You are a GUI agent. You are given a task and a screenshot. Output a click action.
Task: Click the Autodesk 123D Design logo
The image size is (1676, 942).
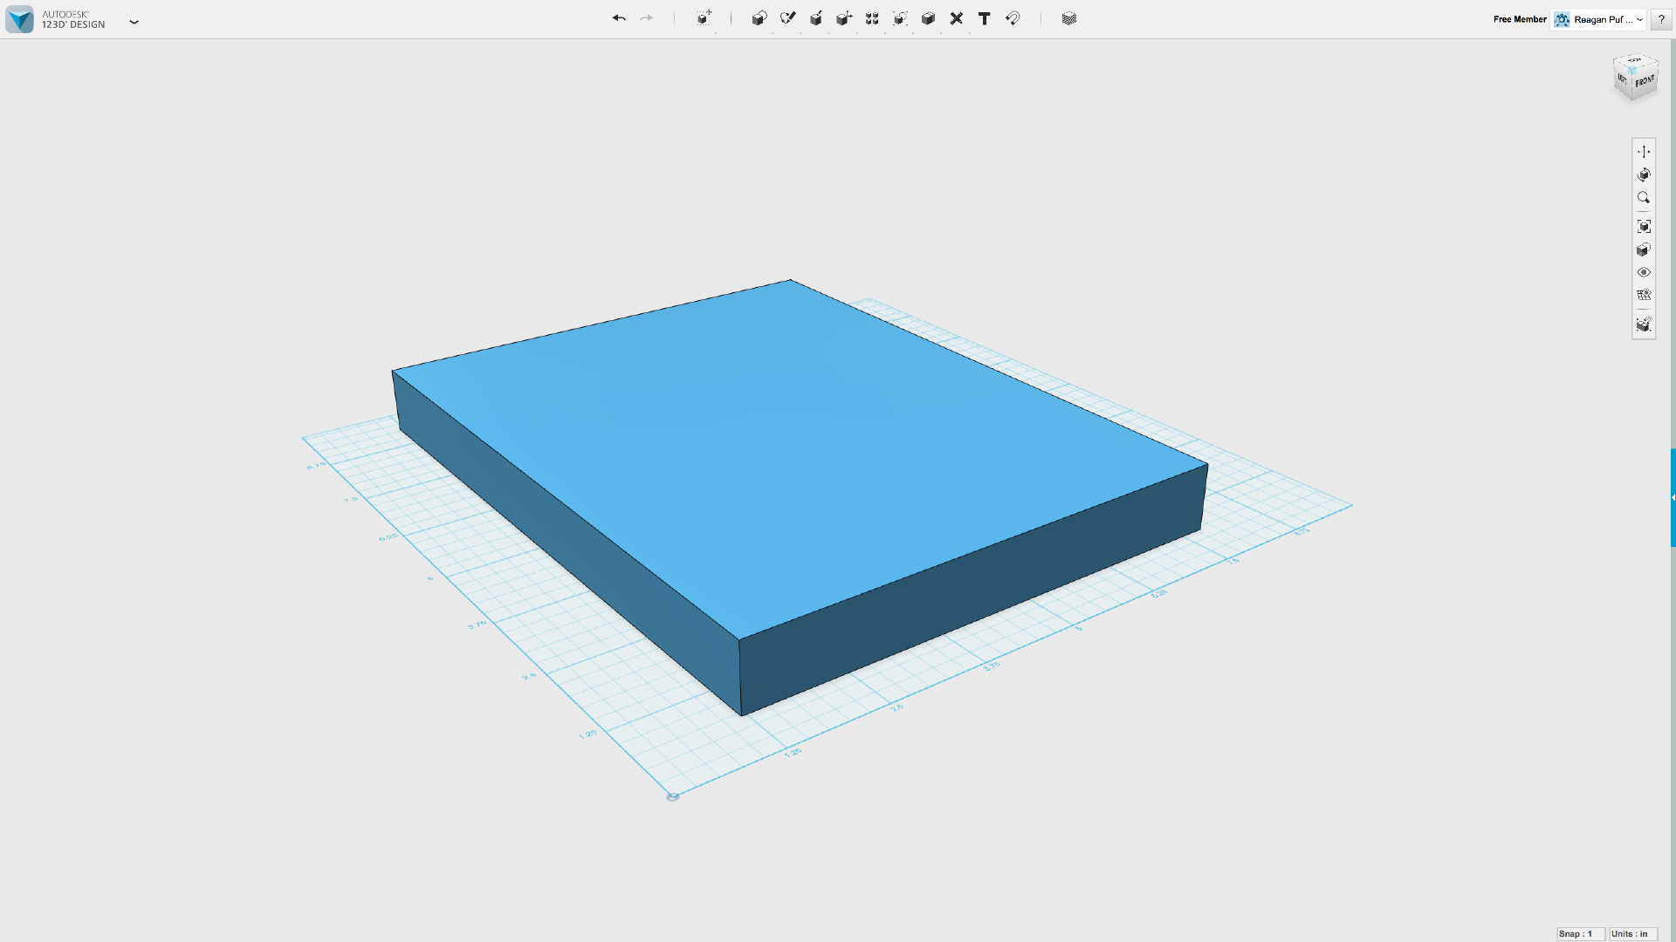[19, 19]
